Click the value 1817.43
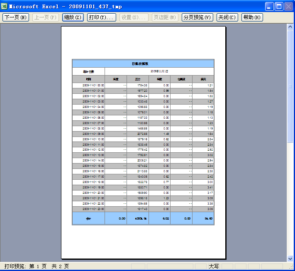The height and width of the screenshot is (271, 295). [142, 209]
